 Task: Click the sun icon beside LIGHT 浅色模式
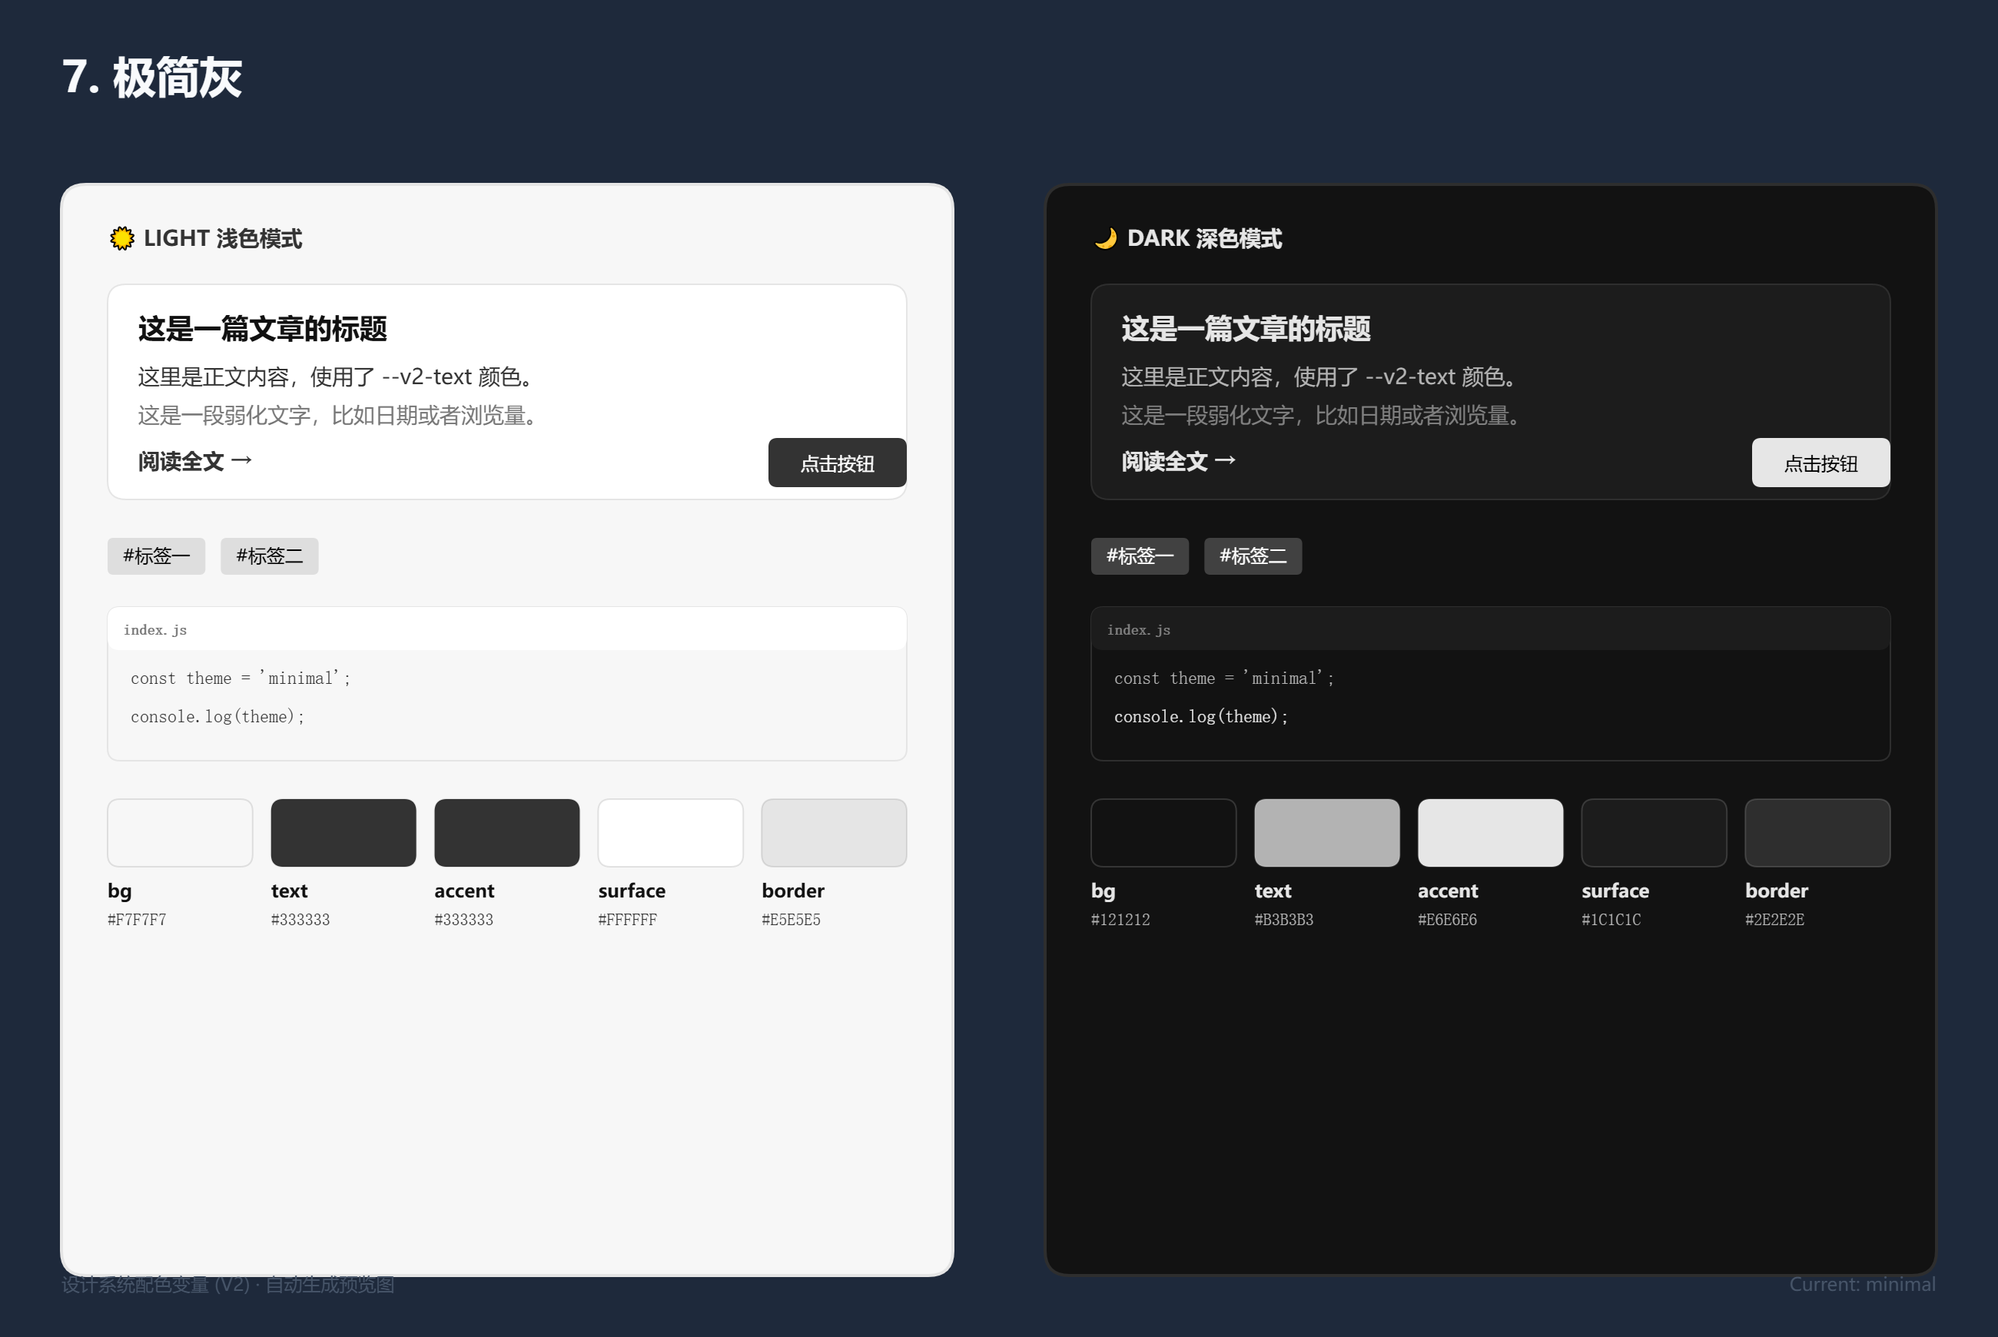click(122, 239)
